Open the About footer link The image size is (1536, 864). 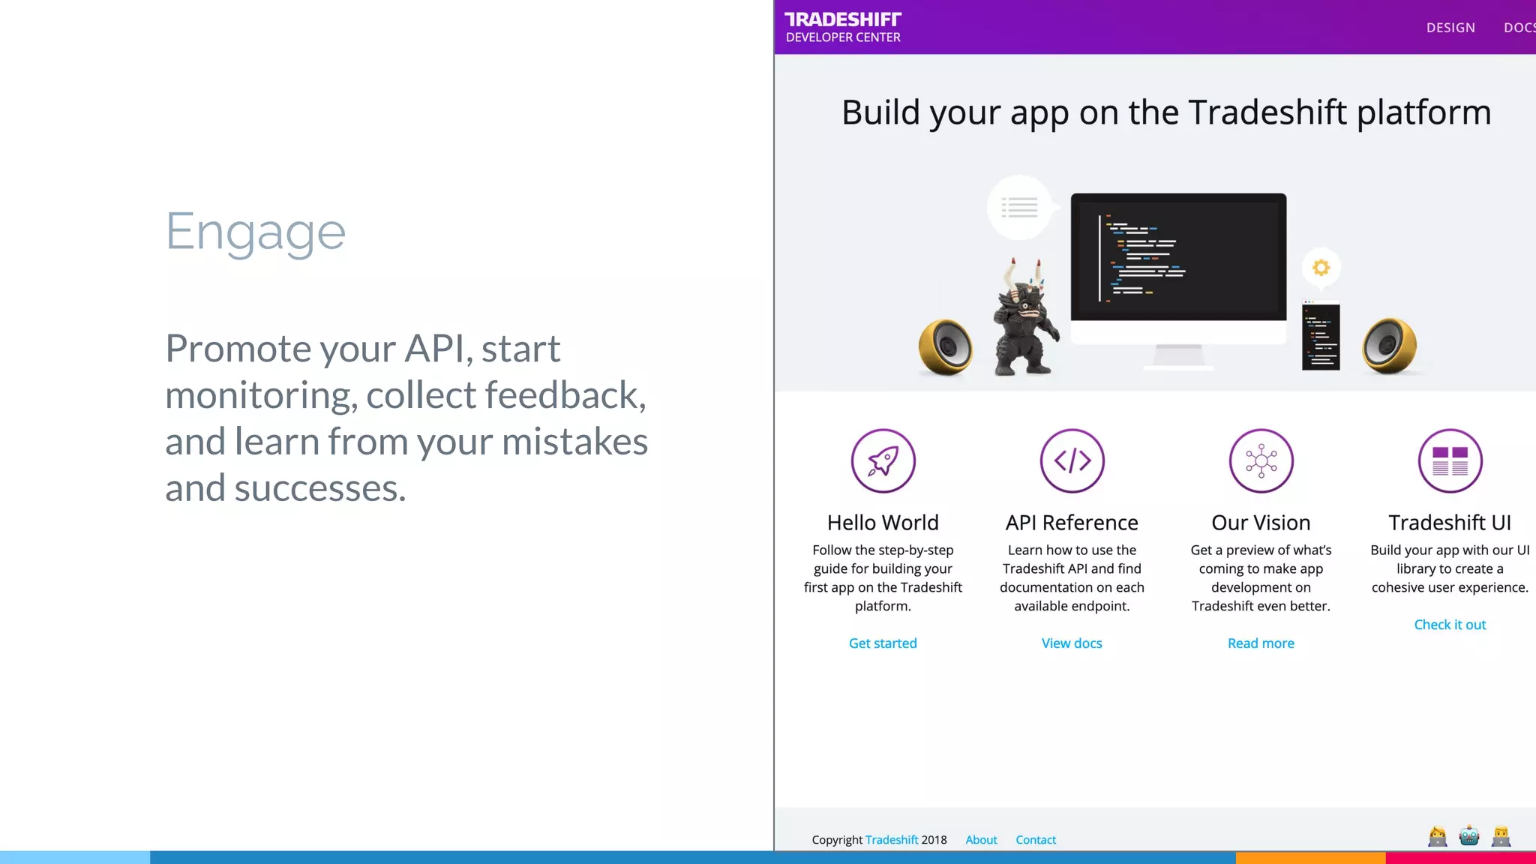coord(981,840)
